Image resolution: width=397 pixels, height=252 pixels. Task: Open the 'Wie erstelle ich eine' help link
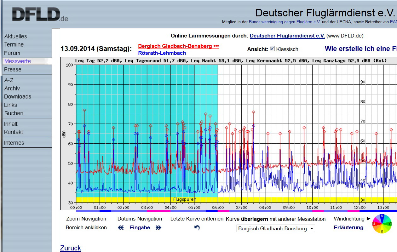tap(361, 49)
